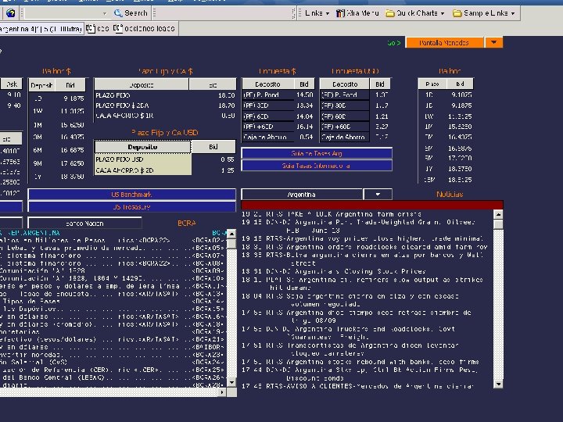The height and width of the screenshot is (422, 563).
Task: Click the news scrollbar thumb
Action: 498,224
